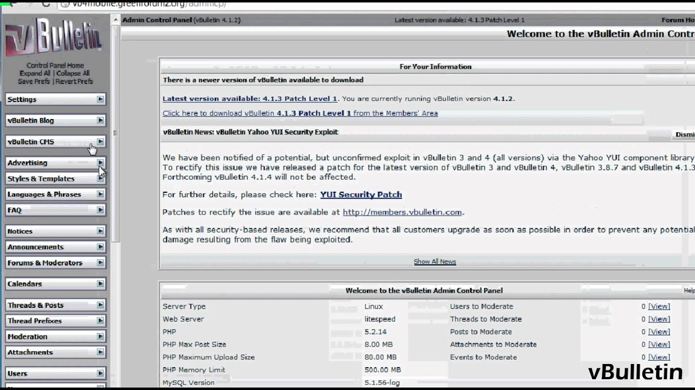The height and width of the screenshot is (390, 695).
Task: Open the Notices menu header
Action: 55,231
